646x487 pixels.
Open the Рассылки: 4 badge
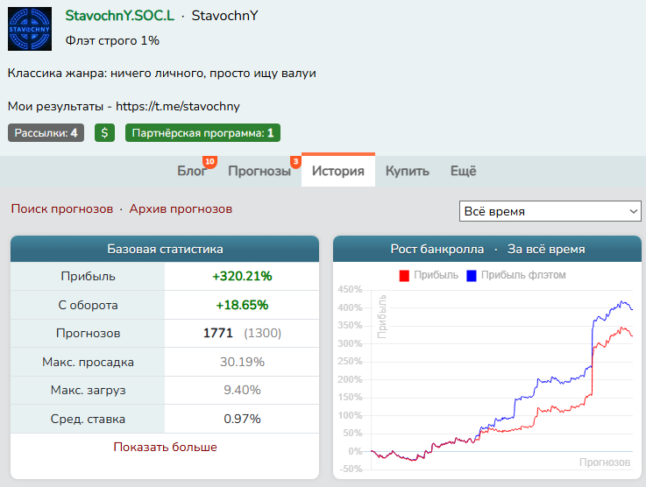[x=46, y=133]
